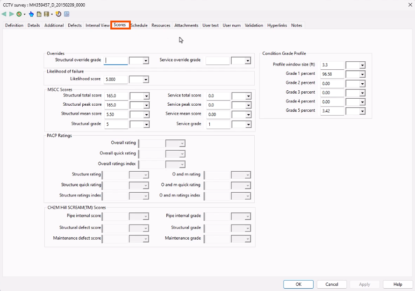Switch to the Defects tab
This screenshot has width=415, height=291.
tap(75, 25)
